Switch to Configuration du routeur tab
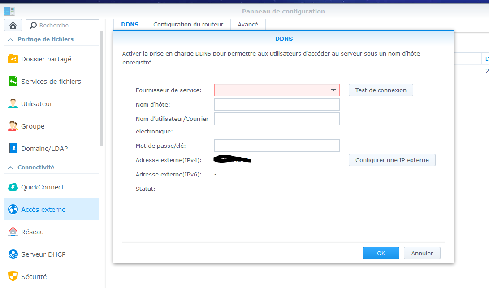This screenshot has width=489, height=288. click(x=188, y=24)
